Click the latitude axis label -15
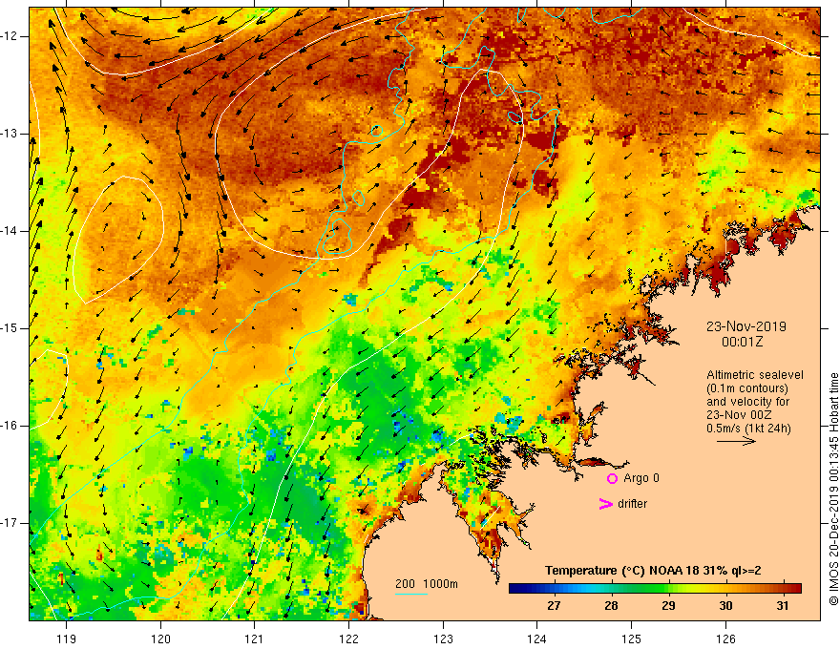Viewport: 840px width, 649px height. tap(10, 328)
